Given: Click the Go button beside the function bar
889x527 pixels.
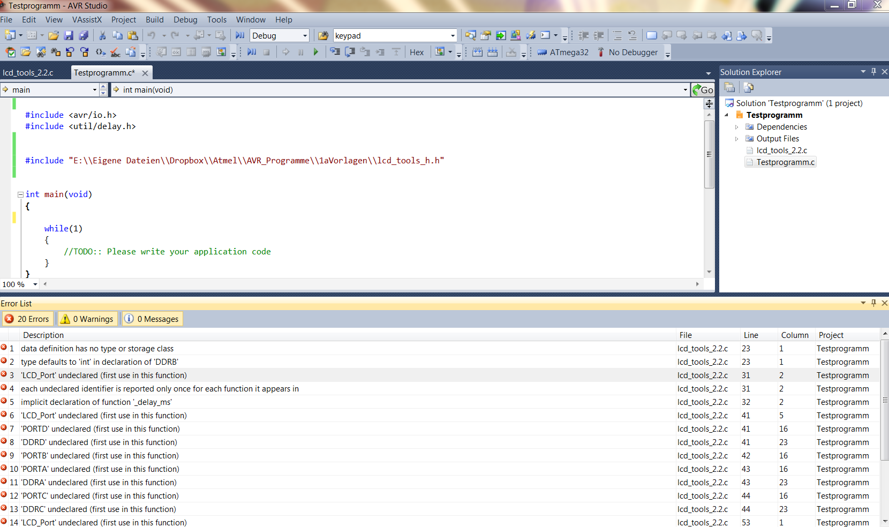Looking at the screenshot, I should click(x=703, y=89).
